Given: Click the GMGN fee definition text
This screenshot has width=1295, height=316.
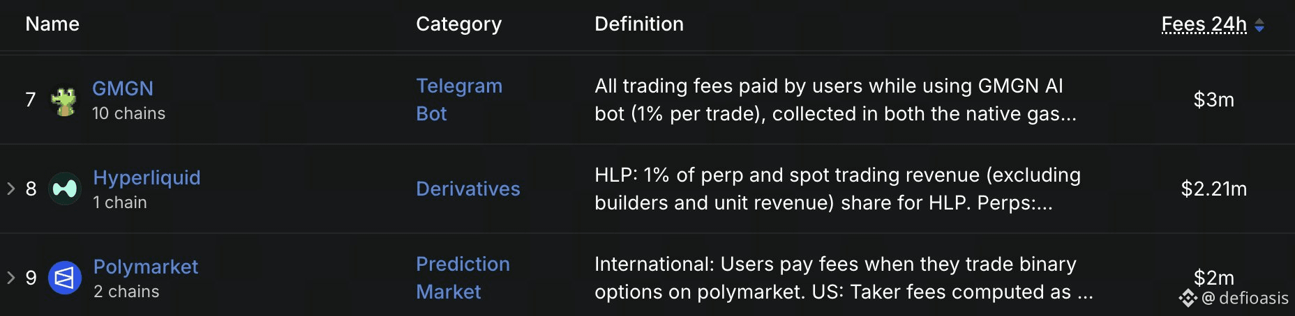Looking at the screenshot, I should point(835,100).
